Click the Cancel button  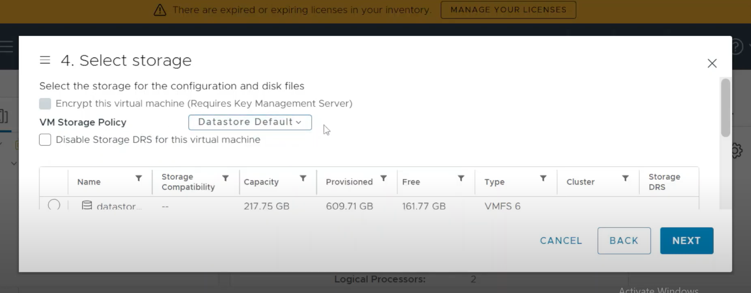tap(561, 241)
